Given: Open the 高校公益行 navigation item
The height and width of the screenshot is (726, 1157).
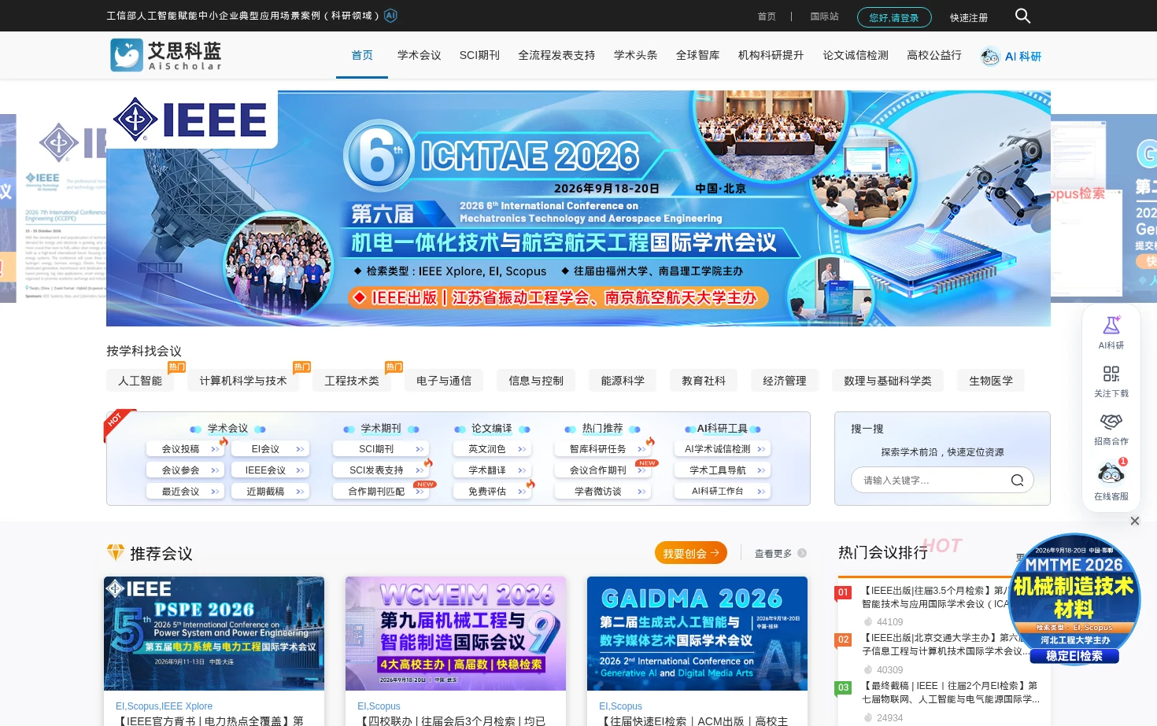Looking at the screenshot, I should point(934,55).
